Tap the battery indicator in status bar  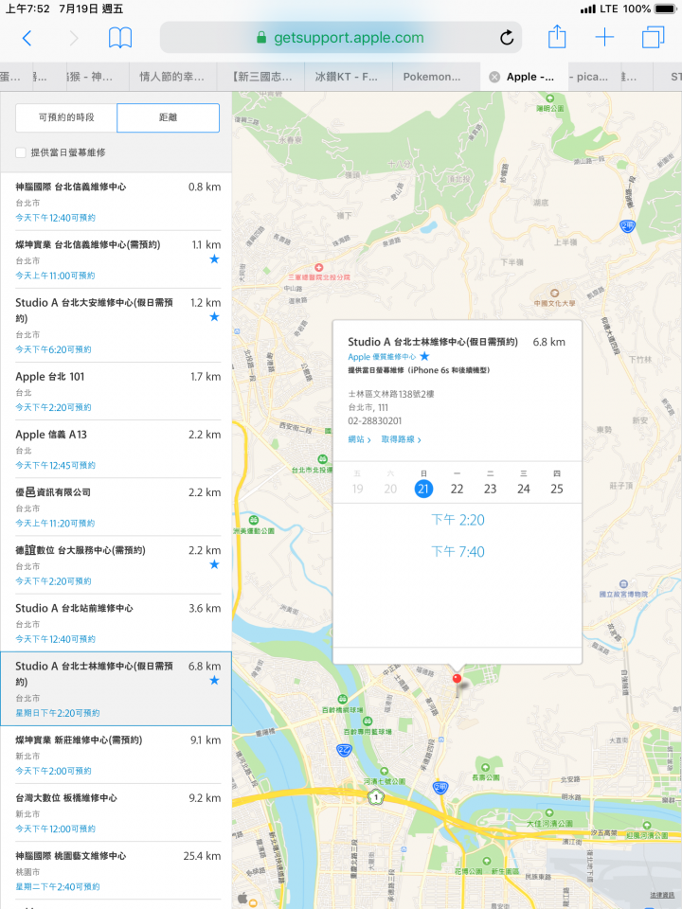[x=666, y=9]
